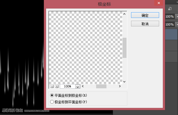Image resolution: width=178 pixels, height=115 pixels.
Task: Click the preview horizontal scrollbar left arrow
Action: [83, 86]
